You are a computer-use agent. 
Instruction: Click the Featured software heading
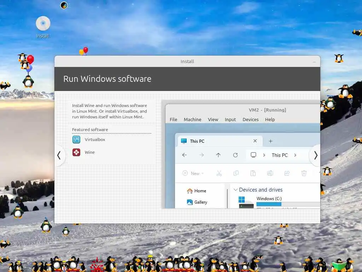pyautogui.click(x=90, y=130)
